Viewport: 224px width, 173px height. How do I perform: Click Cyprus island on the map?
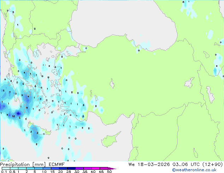coord(110,139)
